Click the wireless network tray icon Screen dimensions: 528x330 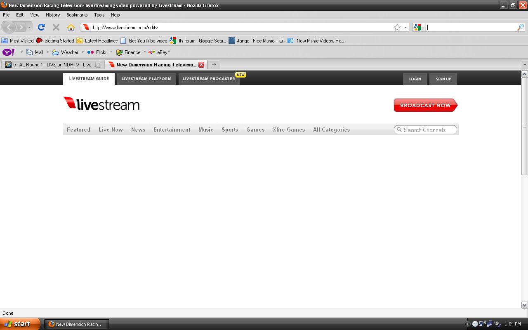(x=482, y=324)
